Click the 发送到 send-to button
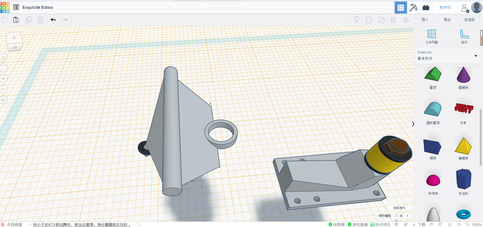The width and height of the screenshot is (483, 227). tap(469, 20)
